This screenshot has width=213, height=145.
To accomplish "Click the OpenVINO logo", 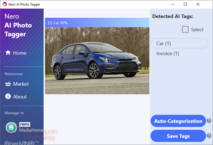I will [21, 143].
